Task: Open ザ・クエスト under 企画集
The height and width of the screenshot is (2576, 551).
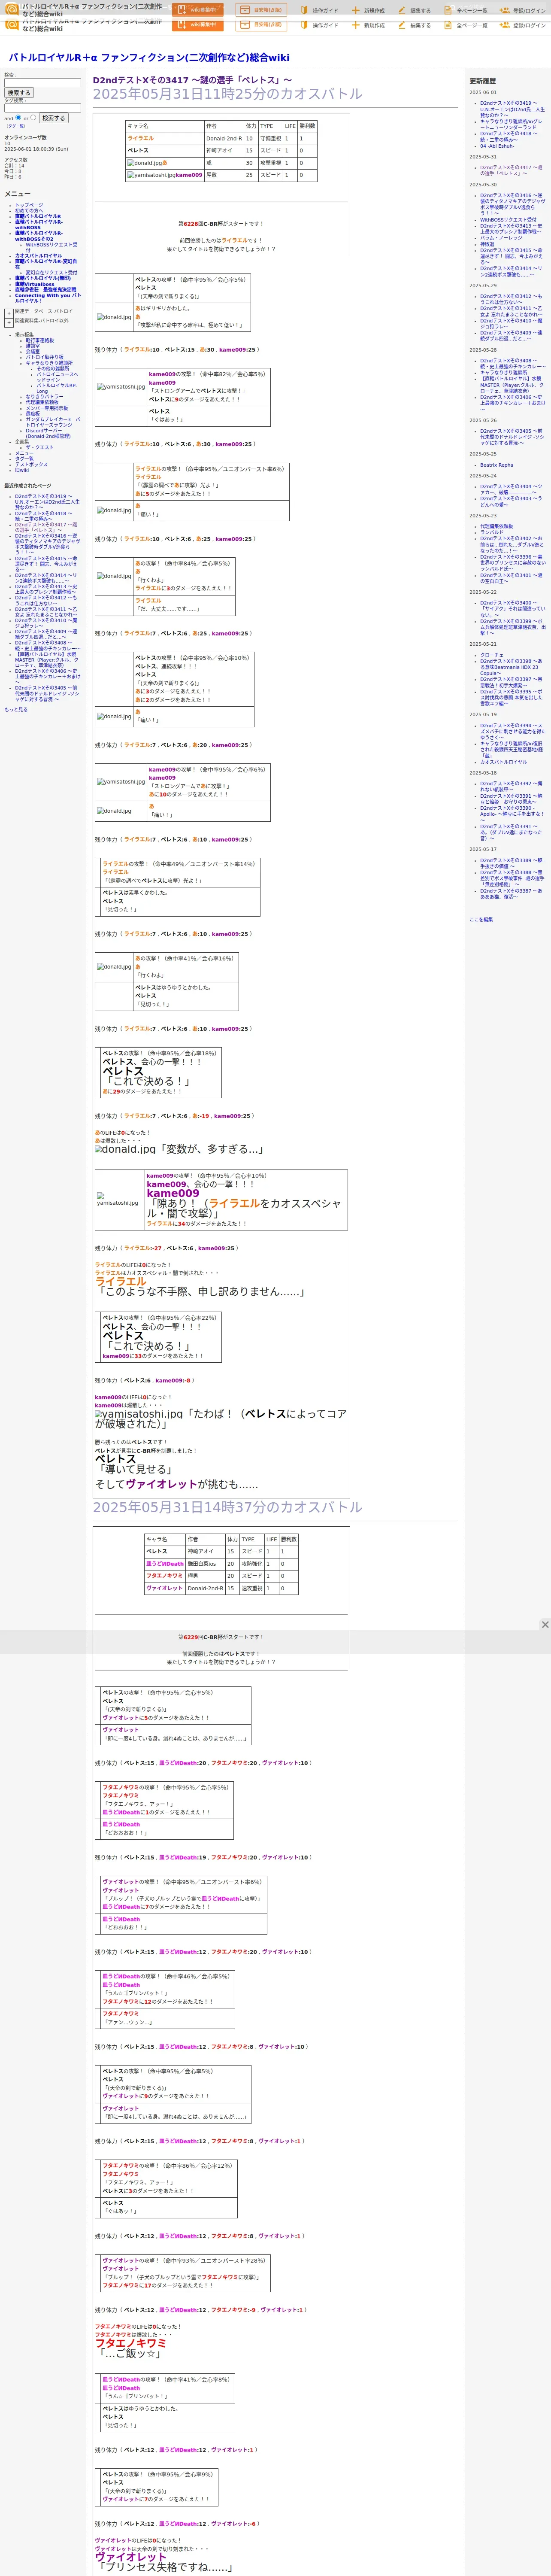Action: coord(40,448)
